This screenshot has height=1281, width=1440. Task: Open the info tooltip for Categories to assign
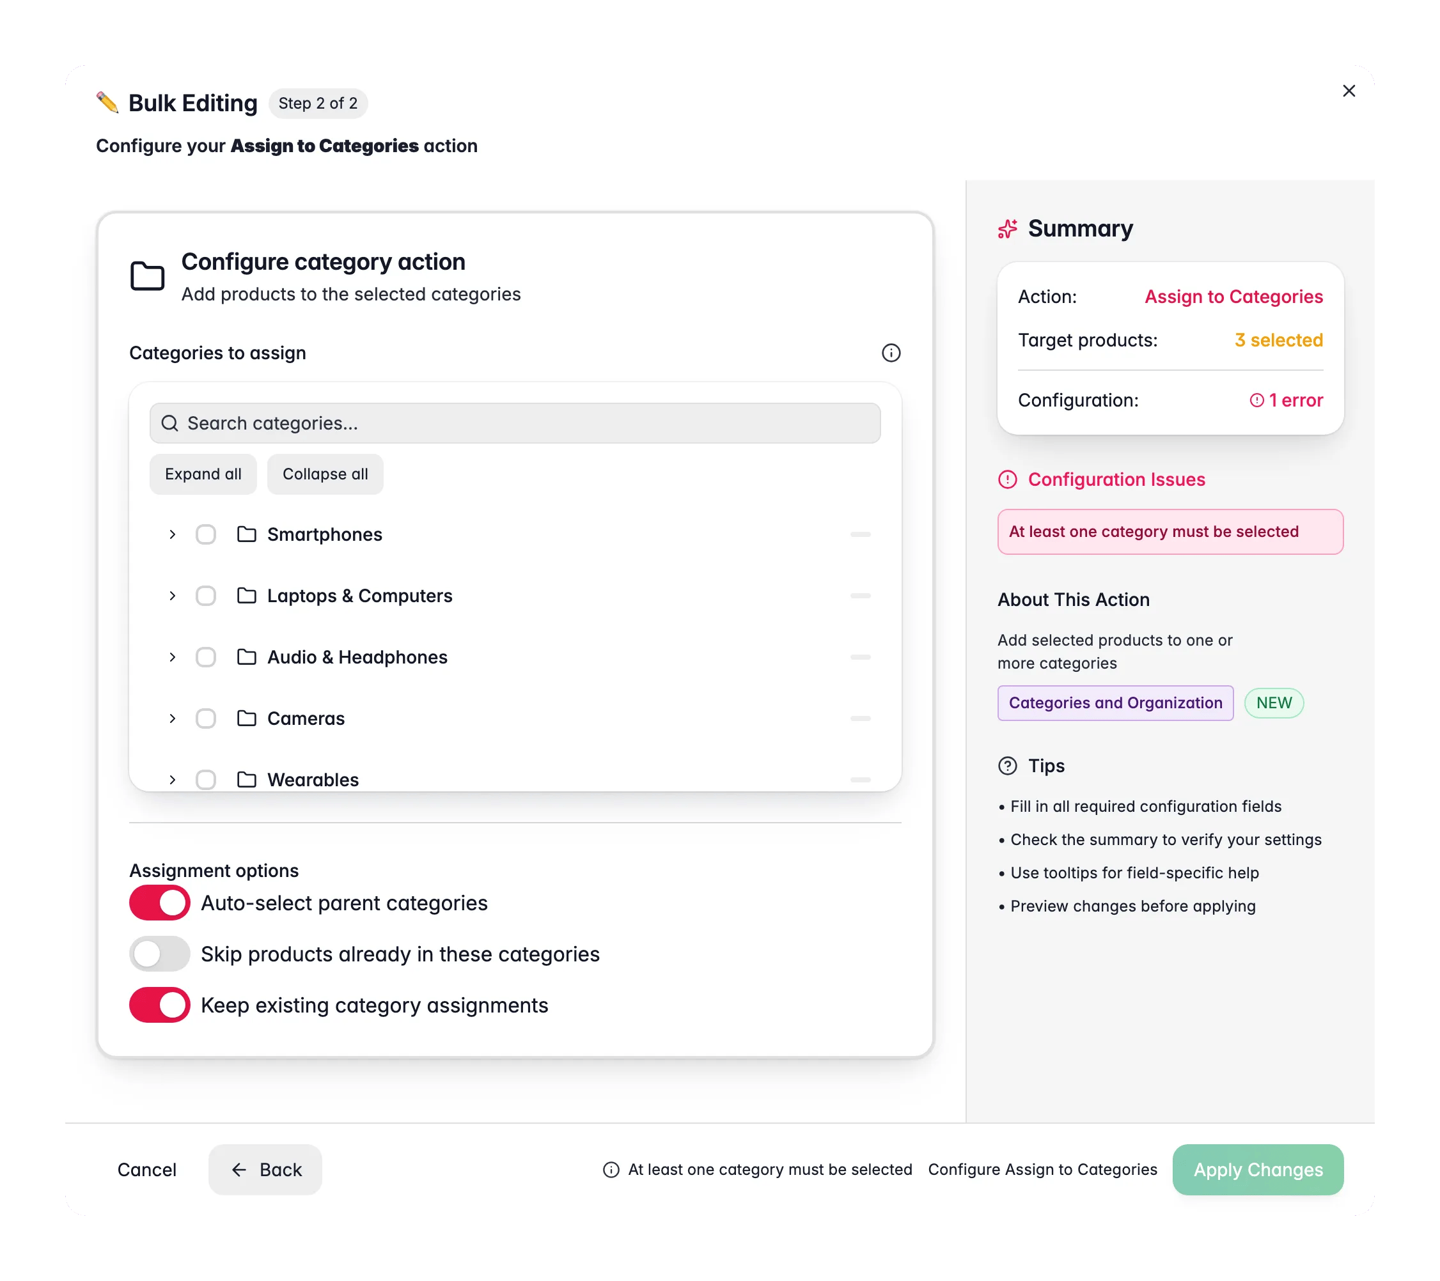click(x=891, y=353)
